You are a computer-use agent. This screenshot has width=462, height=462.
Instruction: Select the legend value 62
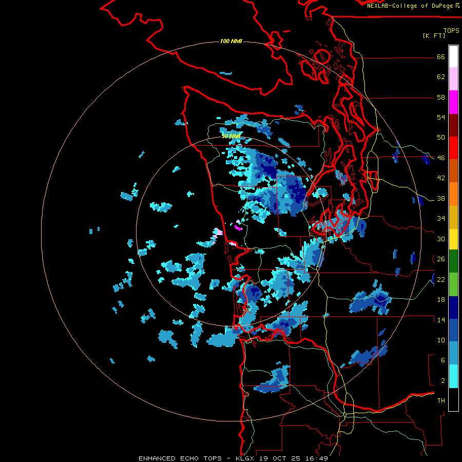point(441,77)
